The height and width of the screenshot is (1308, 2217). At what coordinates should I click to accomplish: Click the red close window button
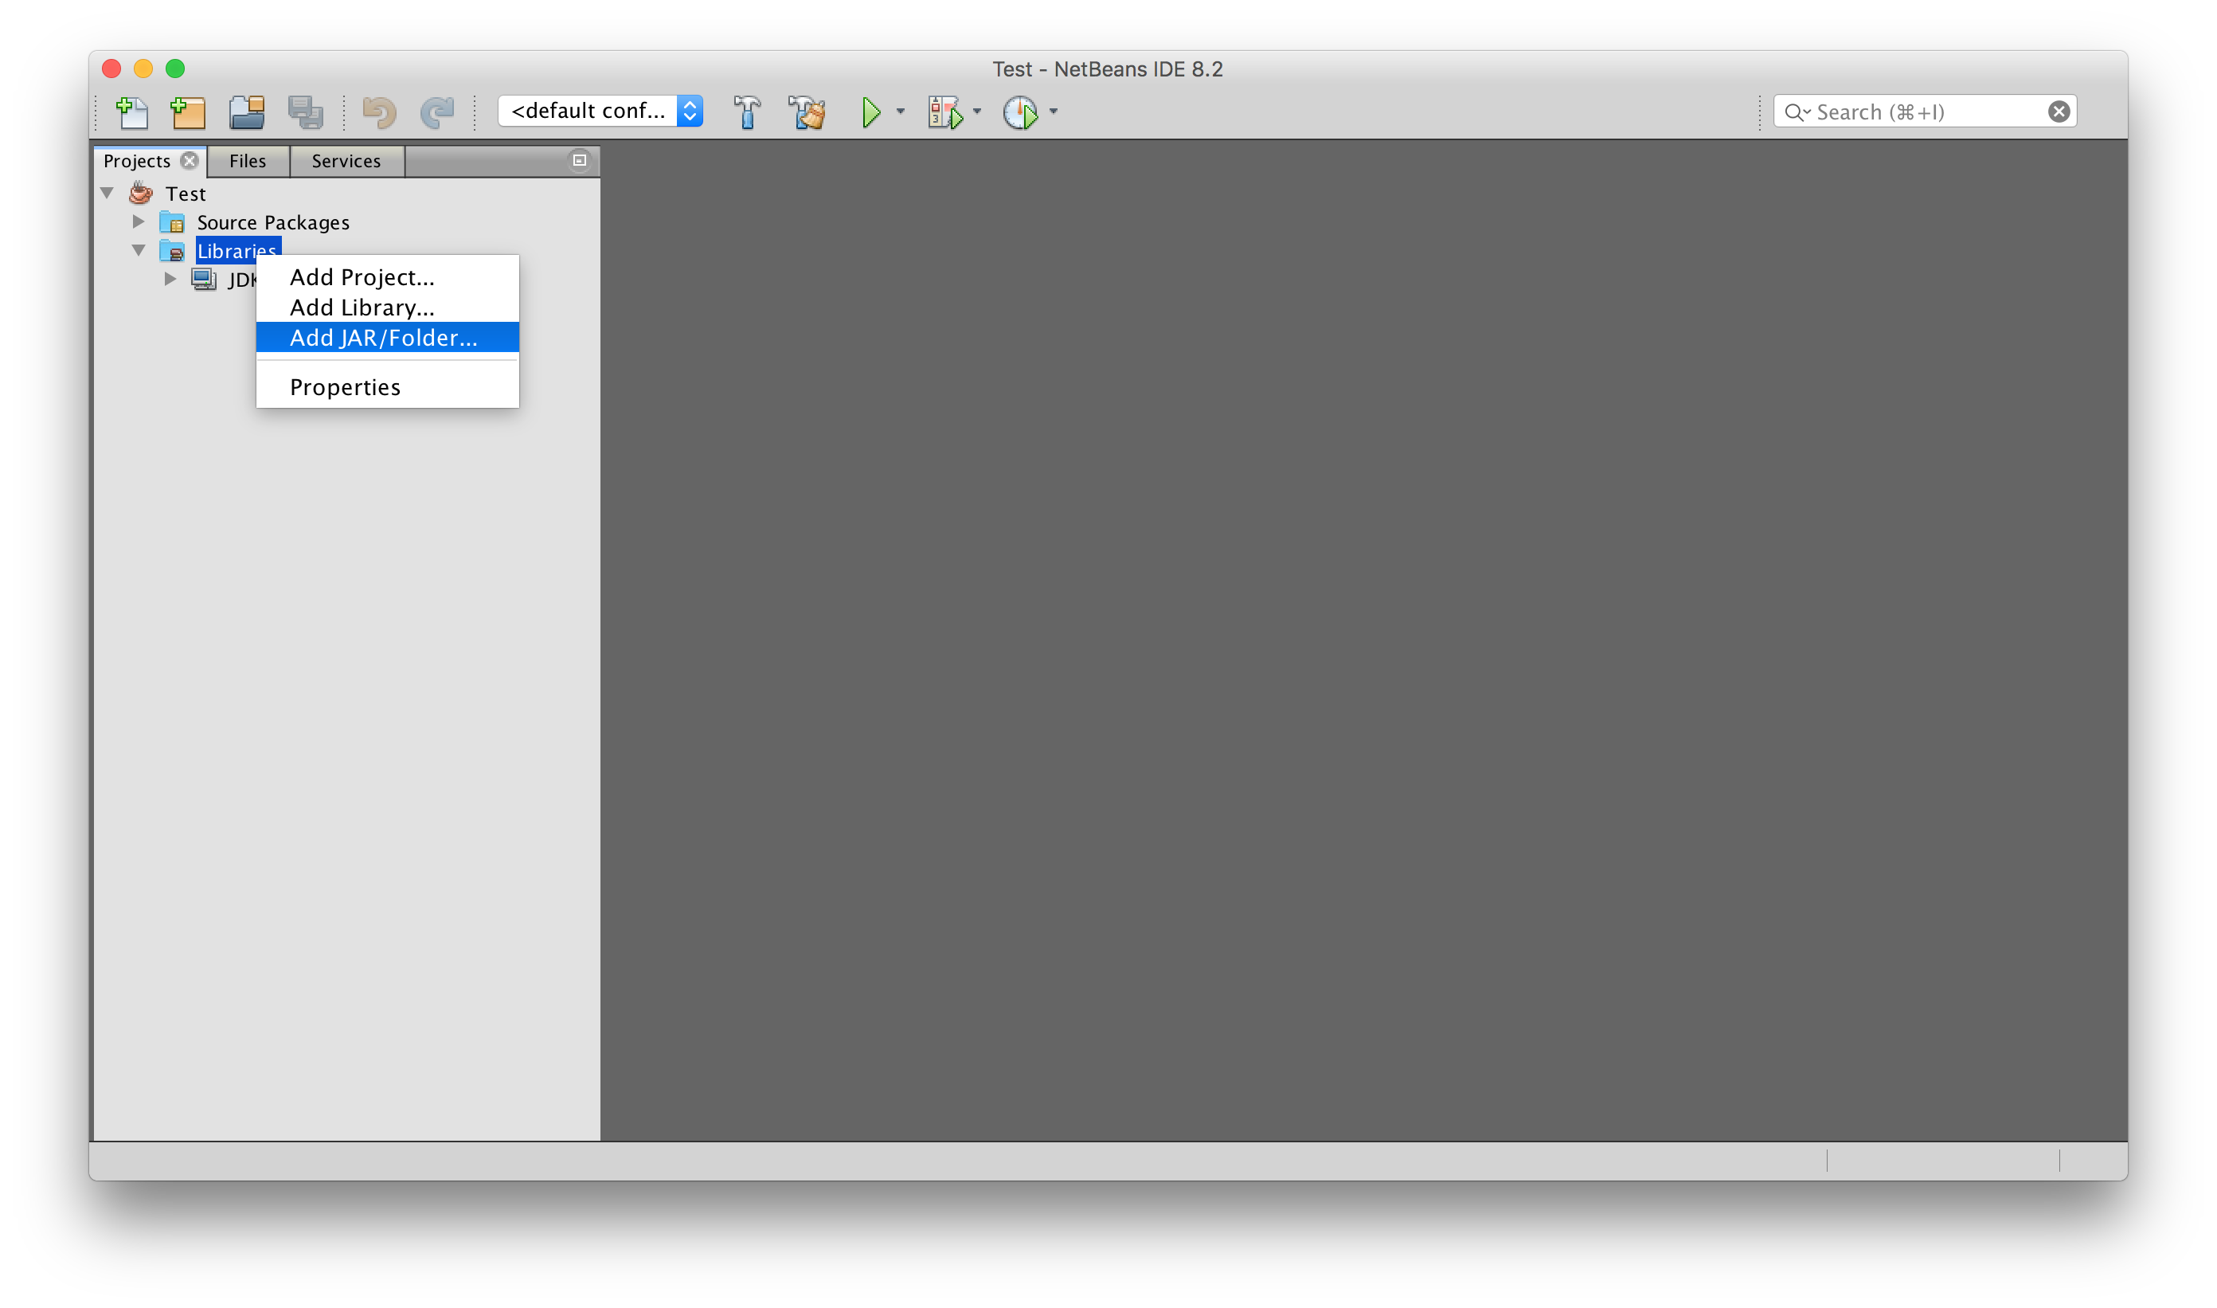(x=112, y=68)
